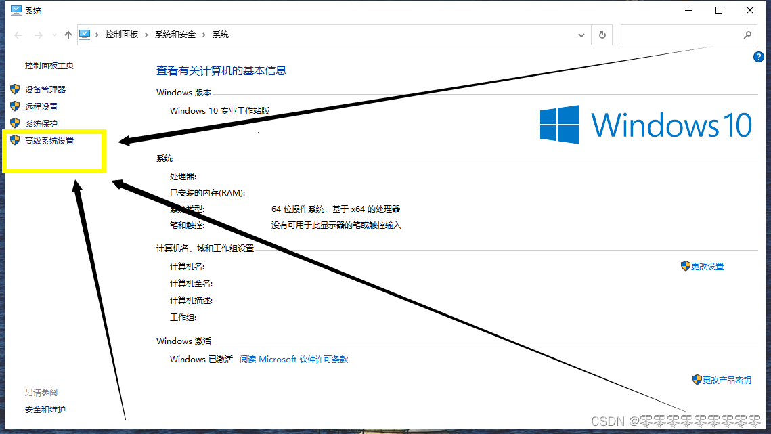Open 安全和维护 under 另请参阅
Image resolution: width=771 pixels, height=434 pixels.
[45, 410]
